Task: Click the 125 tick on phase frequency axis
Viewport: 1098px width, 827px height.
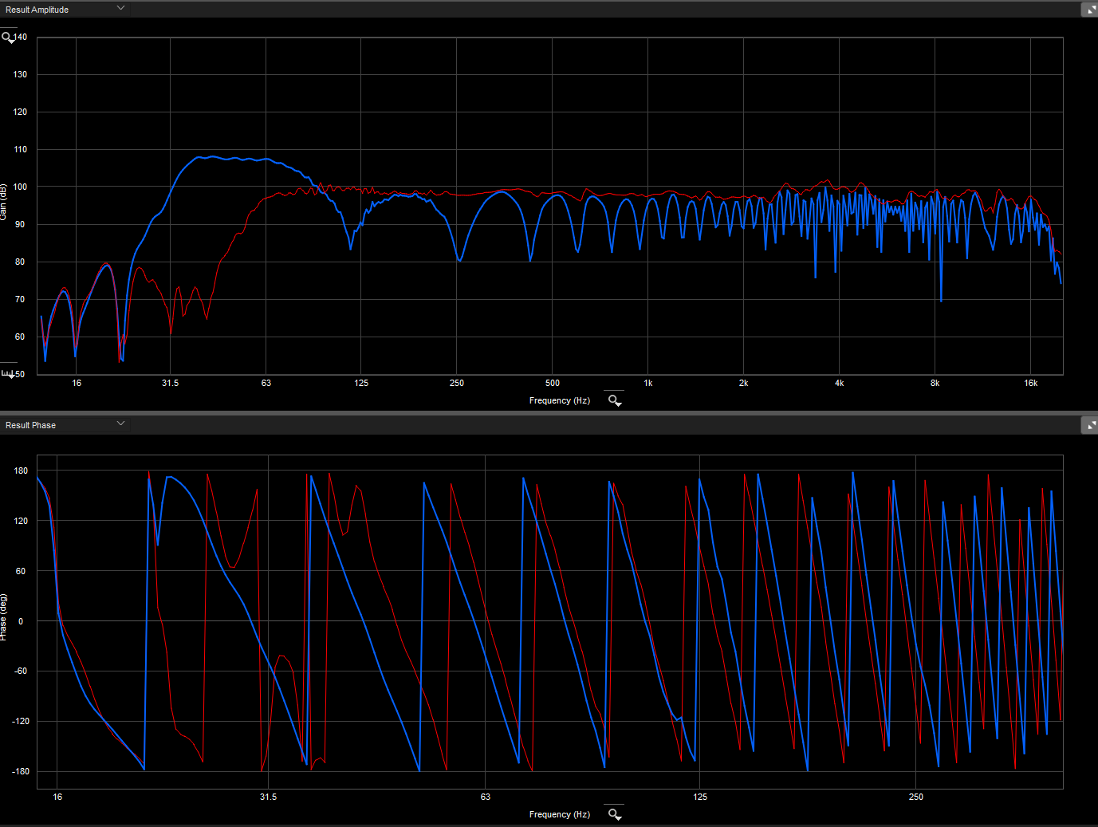Action: point(699,797)
